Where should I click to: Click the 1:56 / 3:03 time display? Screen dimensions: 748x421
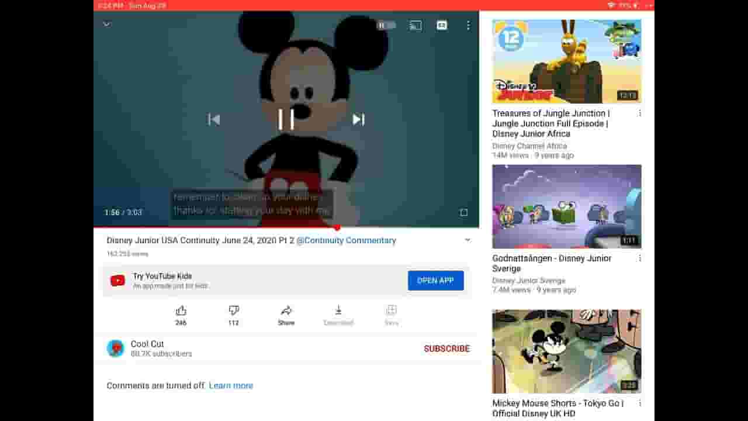[x=123, y=212]
